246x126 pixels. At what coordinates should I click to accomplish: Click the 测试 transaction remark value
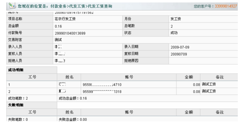pyautogui.click(x=58, y=40)
